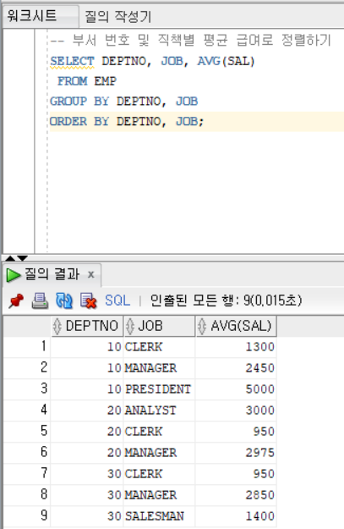This screenshot has width=344, height=529.
Task: Select 2450 salary cell
Action: 236,368
